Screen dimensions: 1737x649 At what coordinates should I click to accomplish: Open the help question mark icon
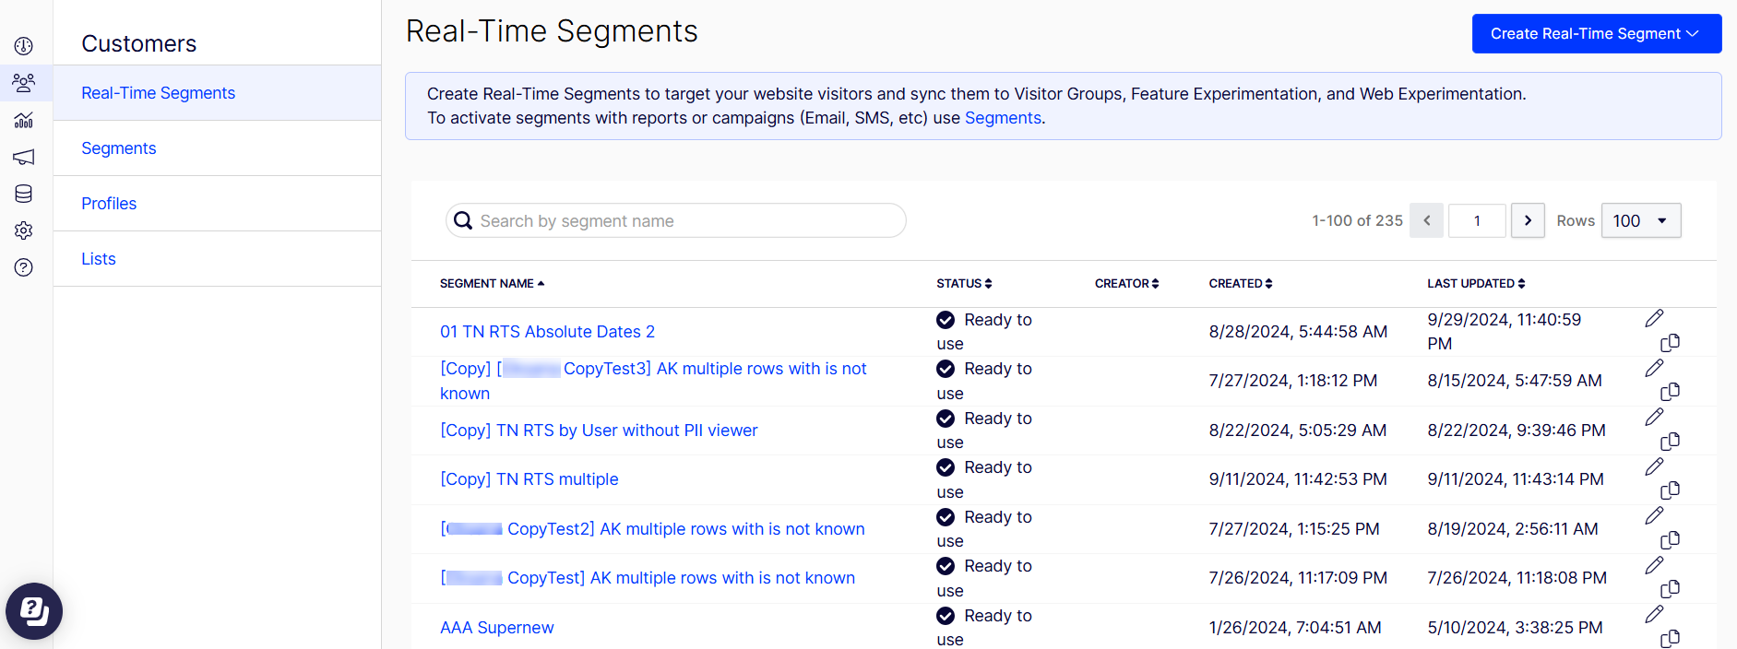[24, 267]
